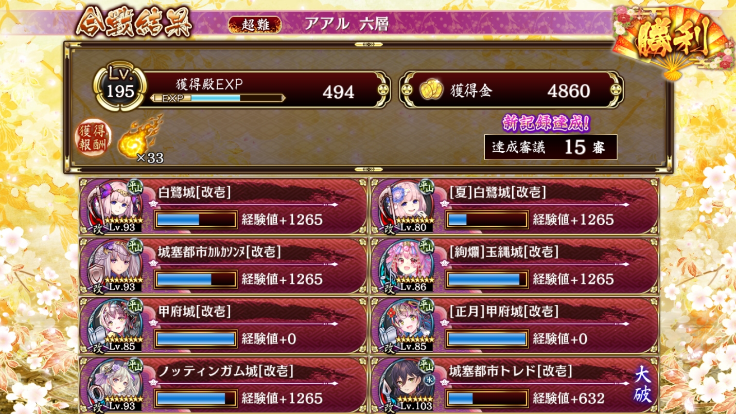The width and height of the screenshot is (736, 414).
Task: Click the 合戦結果 title banner
Action: (x=134, y=22)
